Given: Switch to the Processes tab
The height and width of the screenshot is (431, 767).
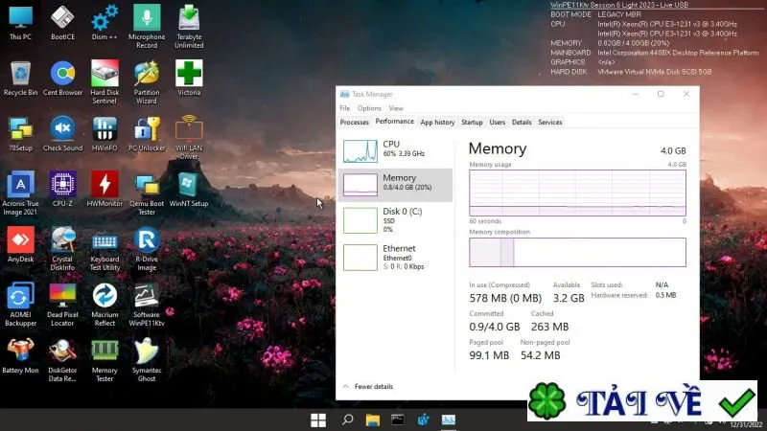Looking at the screenshot, I should tap(354, 123).
